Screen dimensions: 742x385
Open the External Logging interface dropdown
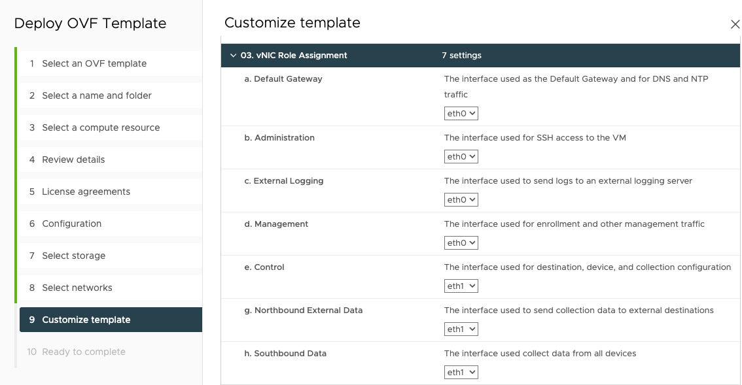click(x=461, y=199)
